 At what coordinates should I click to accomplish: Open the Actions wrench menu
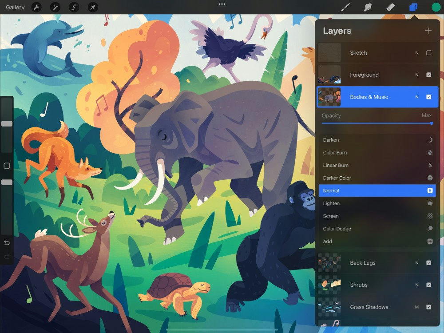click(36, 7)
